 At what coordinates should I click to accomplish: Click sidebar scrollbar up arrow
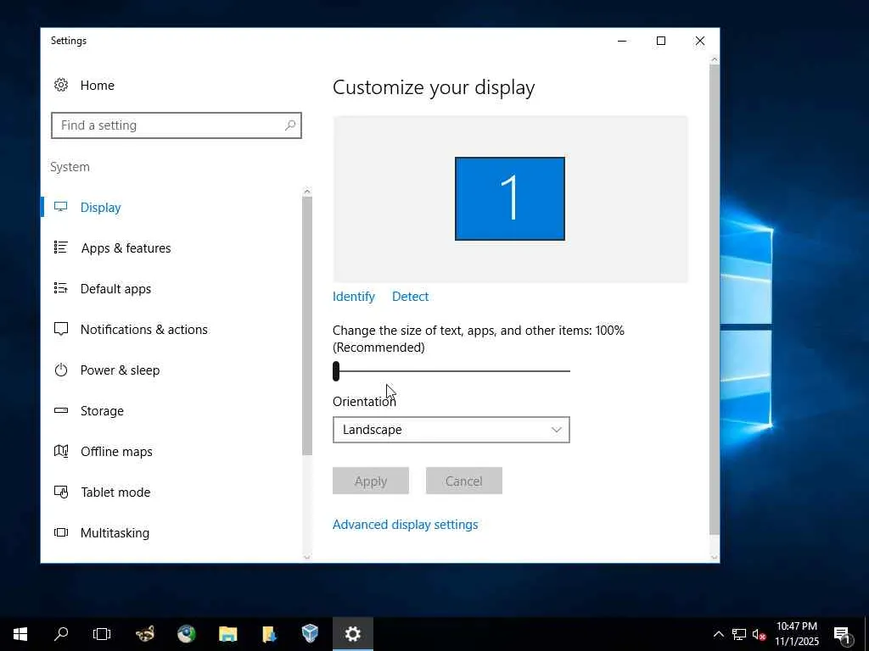coord(307,192)
